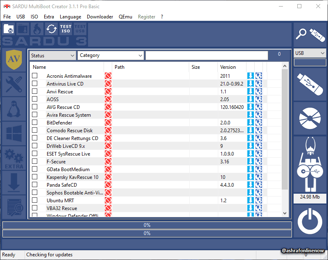Enable the BitDefender checkbox

click(x=35, y=122)
